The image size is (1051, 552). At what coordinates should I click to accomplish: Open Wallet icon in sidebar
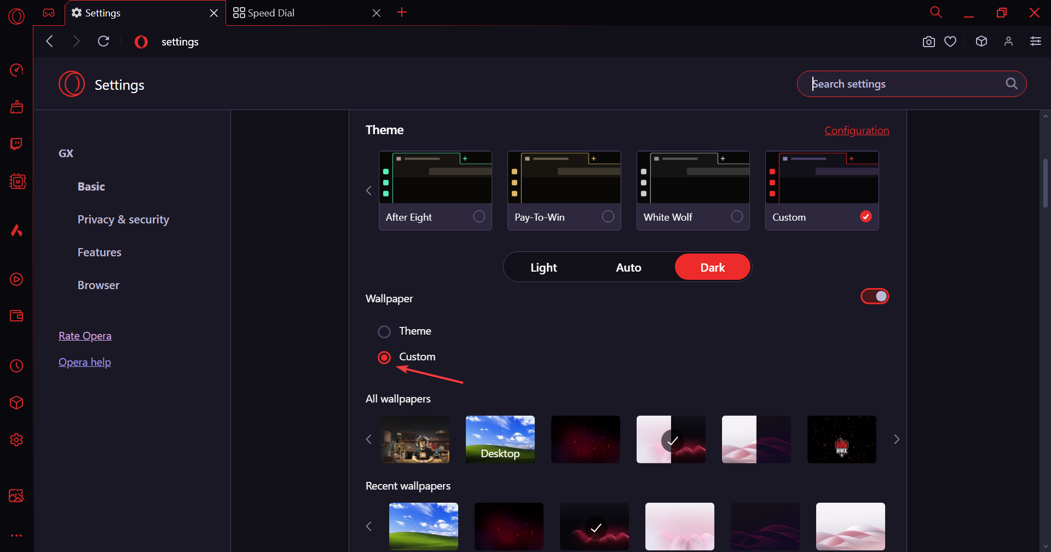[x=16, y=316]
